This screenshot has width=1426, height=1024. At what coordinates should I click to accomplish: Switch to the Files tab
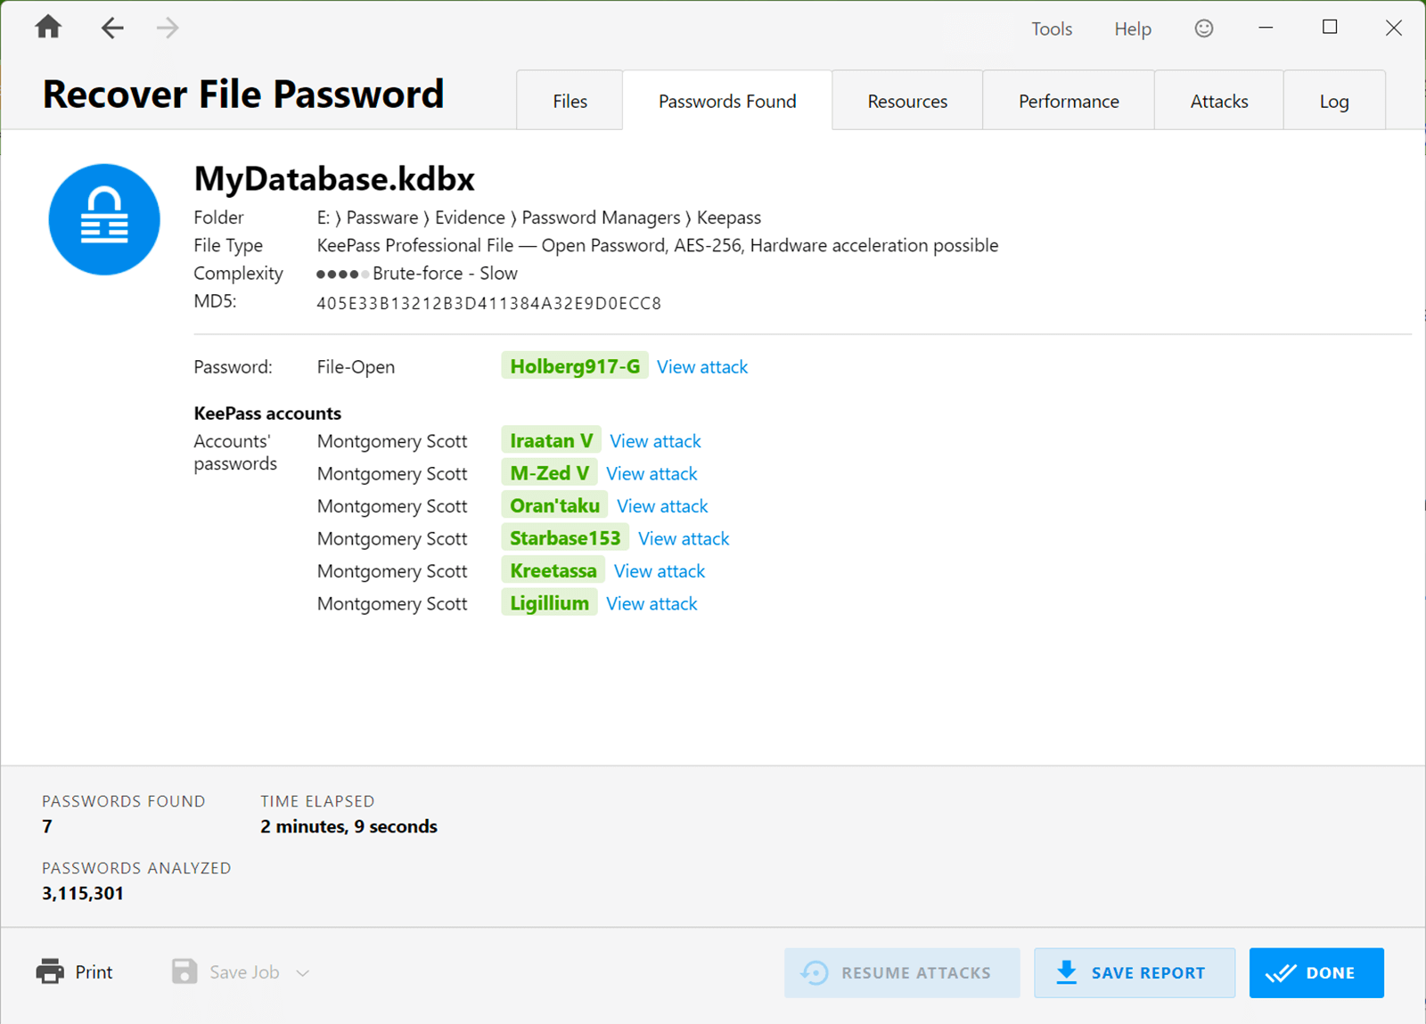[x=569, y=100]
